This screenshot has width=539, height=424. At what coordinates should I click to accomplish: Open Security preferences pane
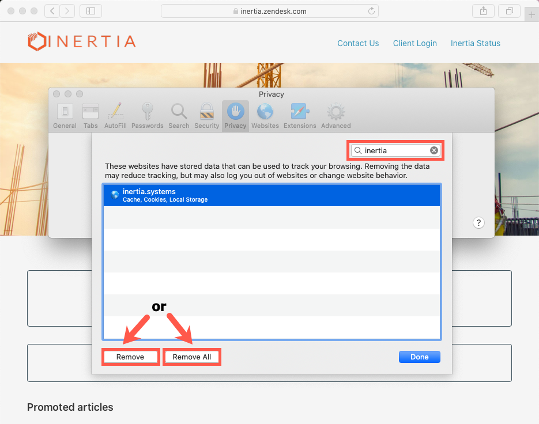click(206, 116)
